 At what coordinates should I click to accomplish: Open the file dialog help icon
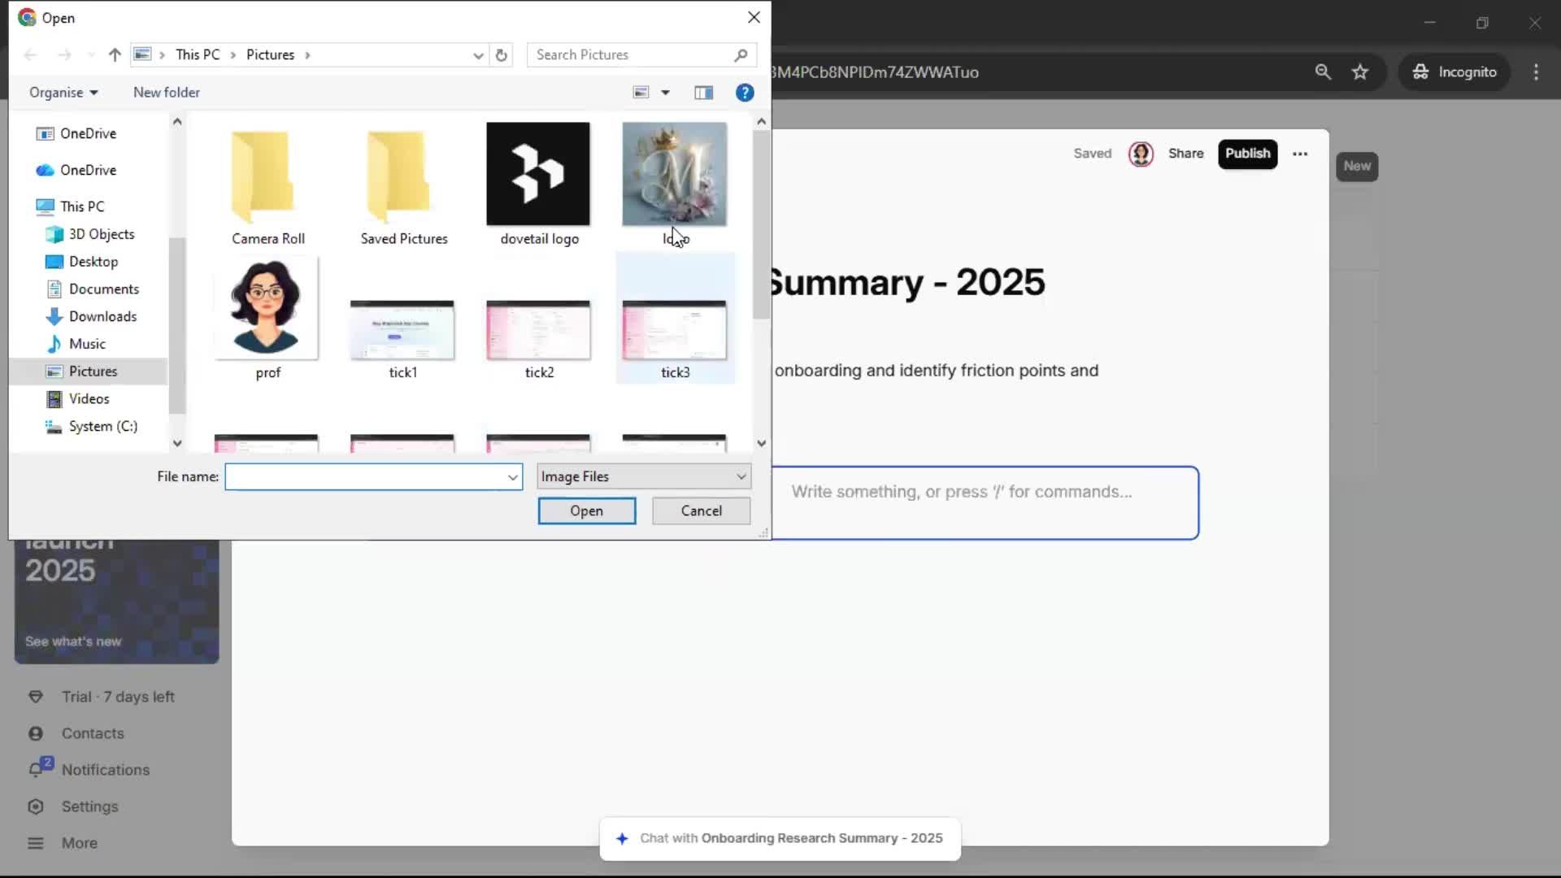[744, 93]
